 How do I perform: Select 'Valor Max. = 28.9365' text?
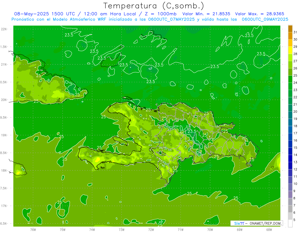tap(260, 14)
